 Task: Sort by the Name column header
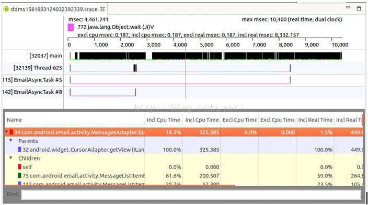click(x=75, y=120)
